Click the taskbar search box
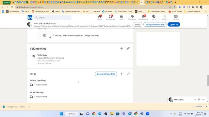The height and width of the screenshot is (117, 209). click(72, 114)
